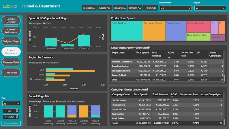Click the Awareness spend bar

51,43
